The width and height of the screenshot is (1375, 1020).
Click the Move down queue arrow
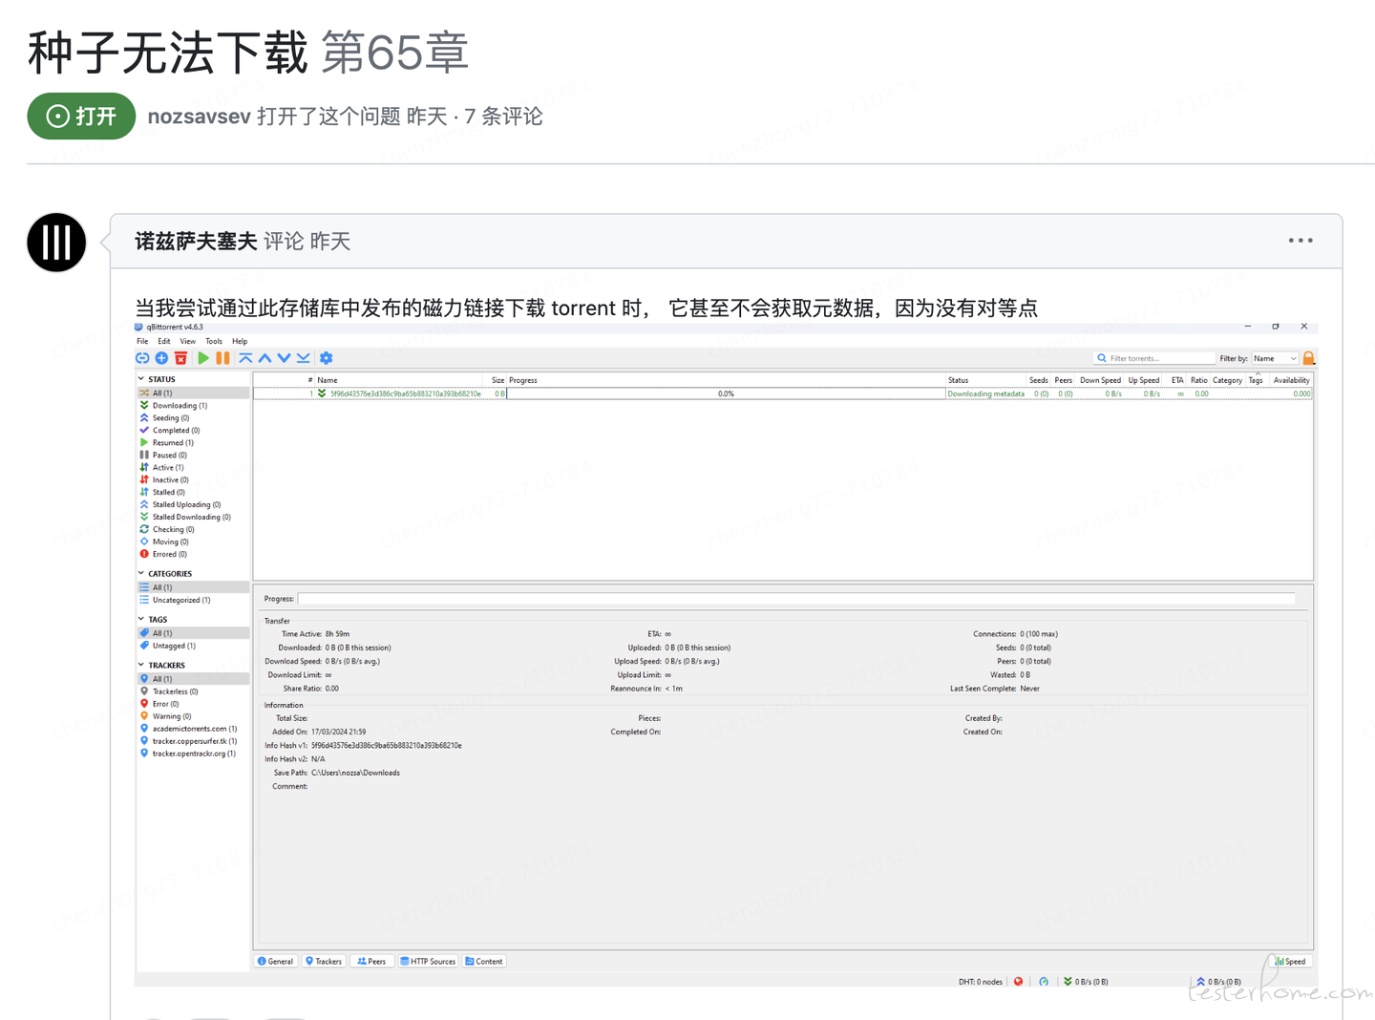click(x=284, y=358)
